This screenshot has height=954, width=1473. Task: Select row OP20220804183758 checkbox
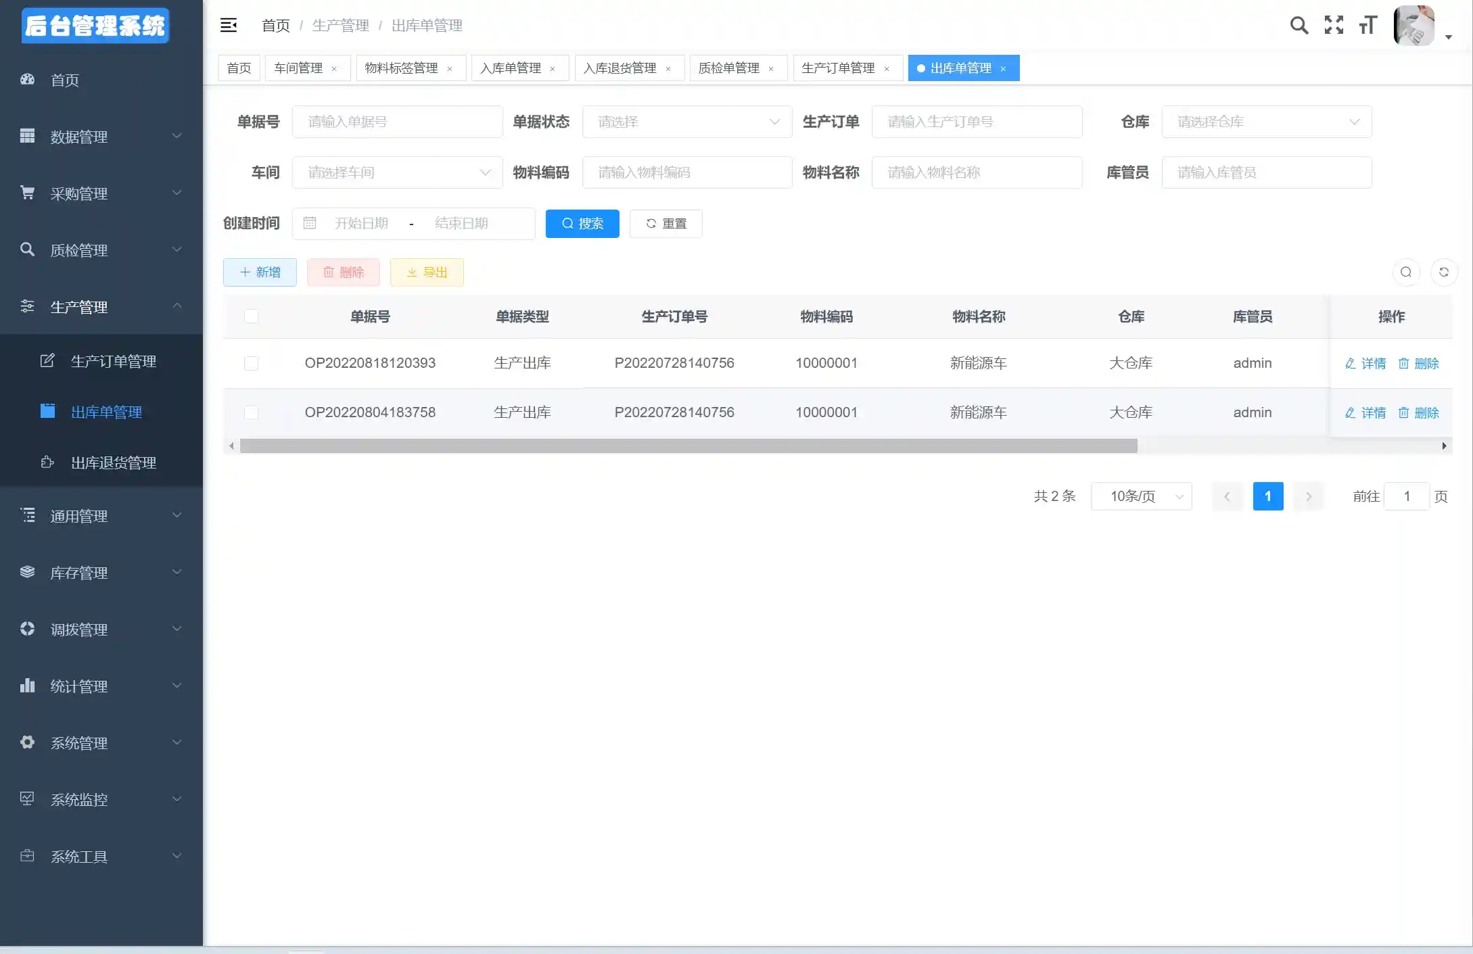pyautogui.click(x=251, y=412)
